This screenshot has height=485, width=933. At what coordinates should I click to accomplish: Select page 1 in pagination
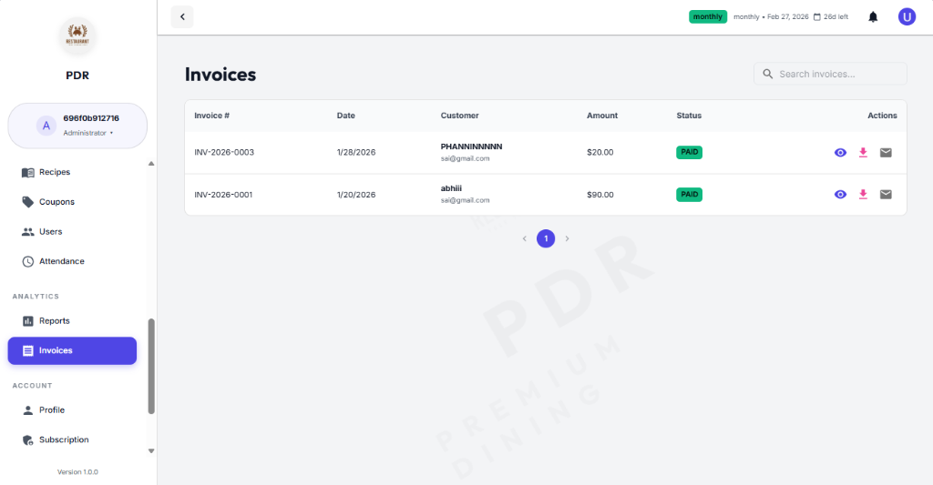click(546, 238)
